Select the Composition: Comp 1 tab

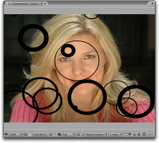pos(26,3)
